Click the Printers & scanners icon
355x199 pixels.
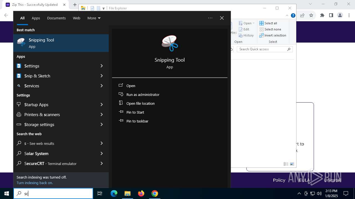click(x=19, y=114)
